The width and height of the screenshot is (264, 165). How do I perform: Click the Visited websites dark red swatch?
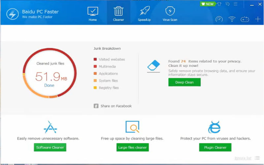tap(95, 59)
